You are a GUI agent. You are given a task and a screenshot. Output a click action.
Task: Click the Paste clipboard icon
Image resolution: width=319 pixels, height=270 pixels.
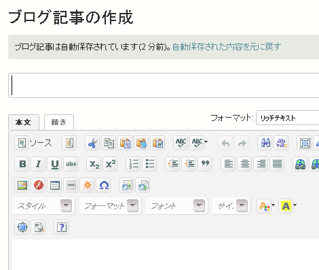point(125,143)
